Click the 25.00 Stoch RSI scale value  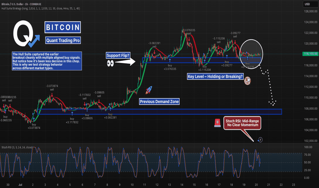point(307,170)
